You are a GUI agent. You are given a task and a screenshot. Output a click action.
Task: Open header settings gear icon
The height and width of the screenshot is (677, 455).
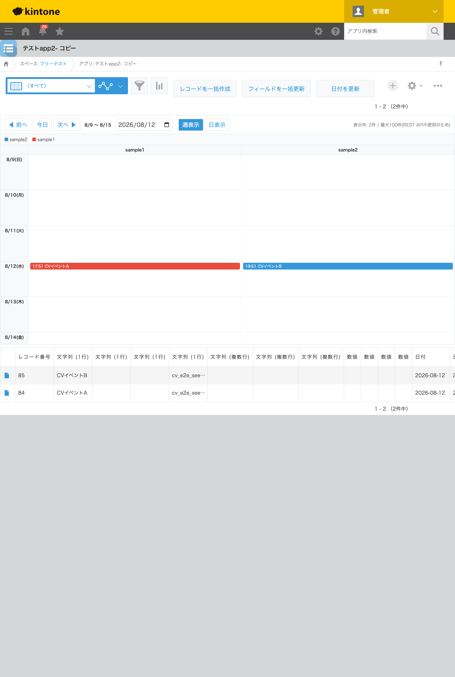coord(318,31)
